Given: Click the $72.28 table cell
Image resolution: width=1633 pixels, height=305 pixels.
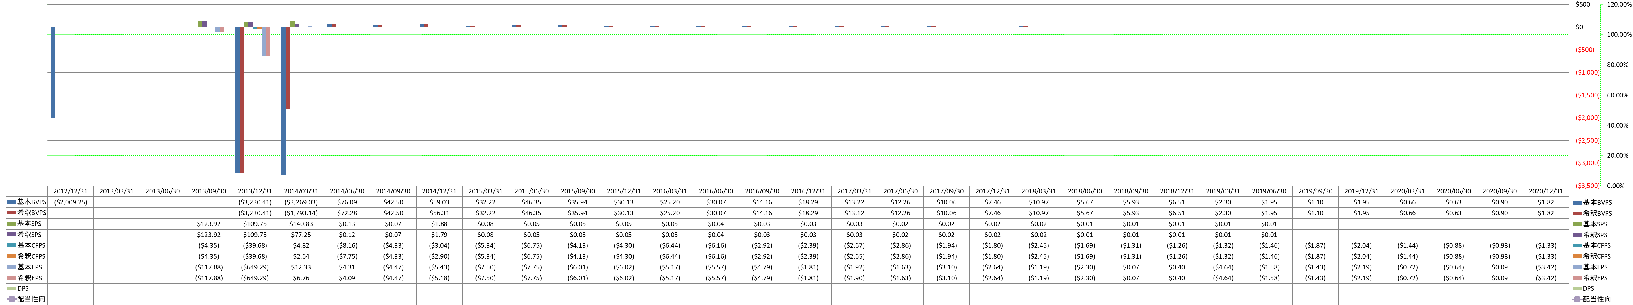Looking at the screenshot, I should click(347, 213).
